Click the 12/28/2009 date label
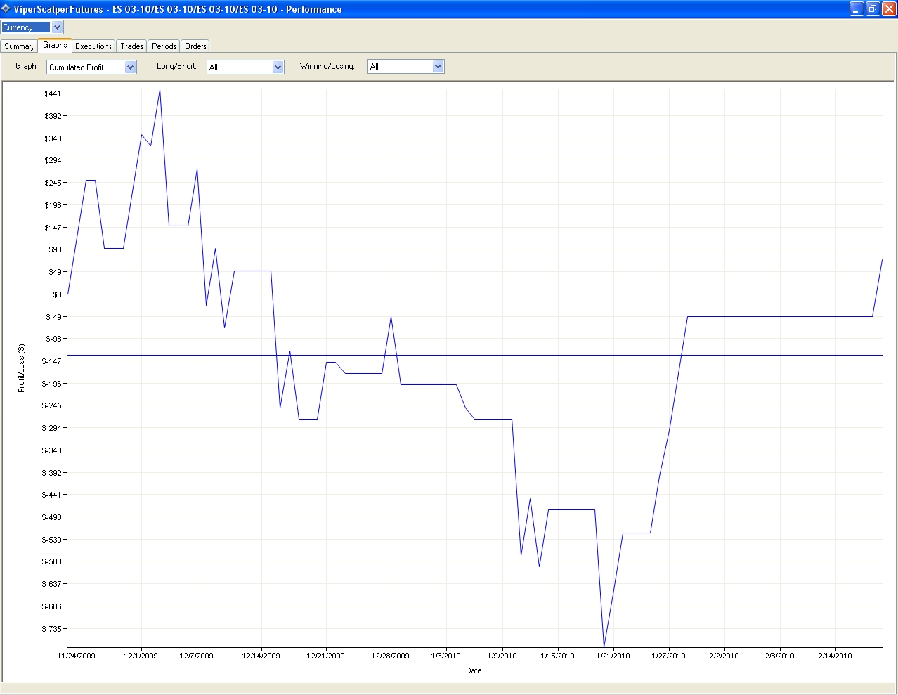This screenshot has width=898, height=695. (x=390, y=656)
